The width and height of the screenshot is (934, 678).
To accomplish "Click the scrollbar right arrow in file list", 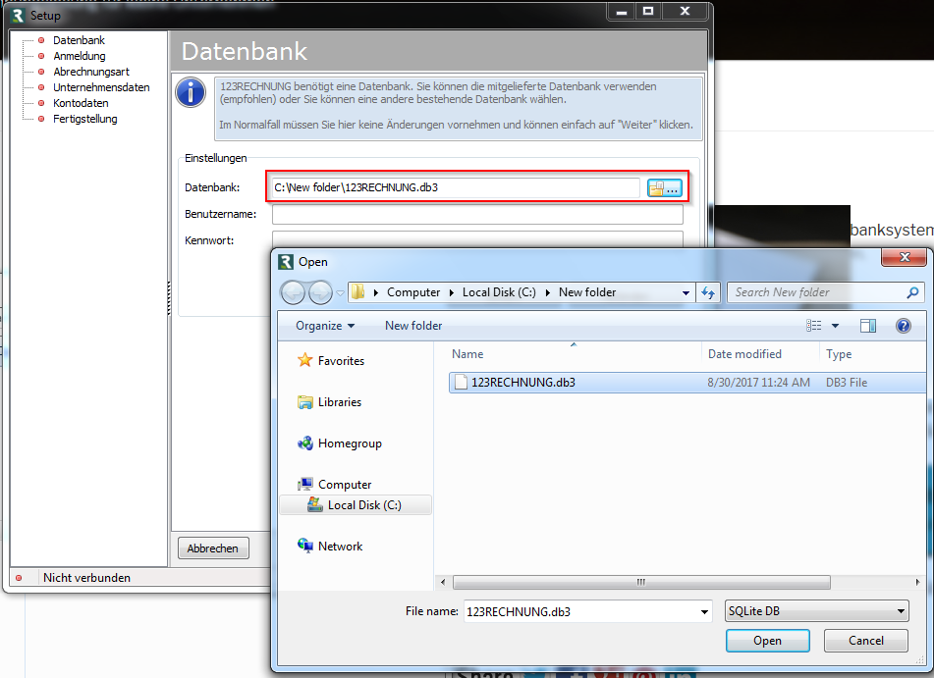I will click(x=918, y=582).
